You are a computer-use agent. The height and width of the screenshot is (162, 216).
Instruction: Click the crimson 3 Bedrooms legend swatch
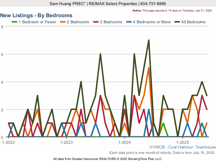pyautogui.click(x=96, y=22)
